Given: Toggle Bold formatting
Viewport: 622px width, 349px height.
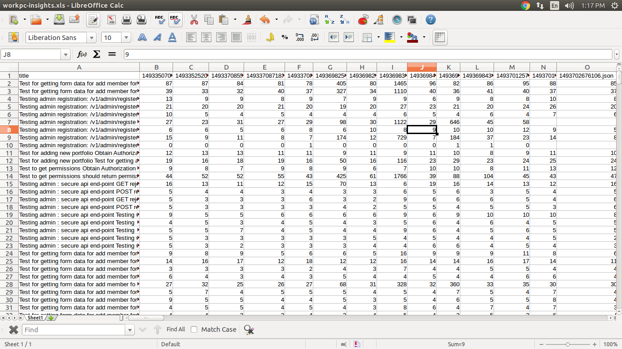Looking at the screenshot, I should tap(143, 38).
